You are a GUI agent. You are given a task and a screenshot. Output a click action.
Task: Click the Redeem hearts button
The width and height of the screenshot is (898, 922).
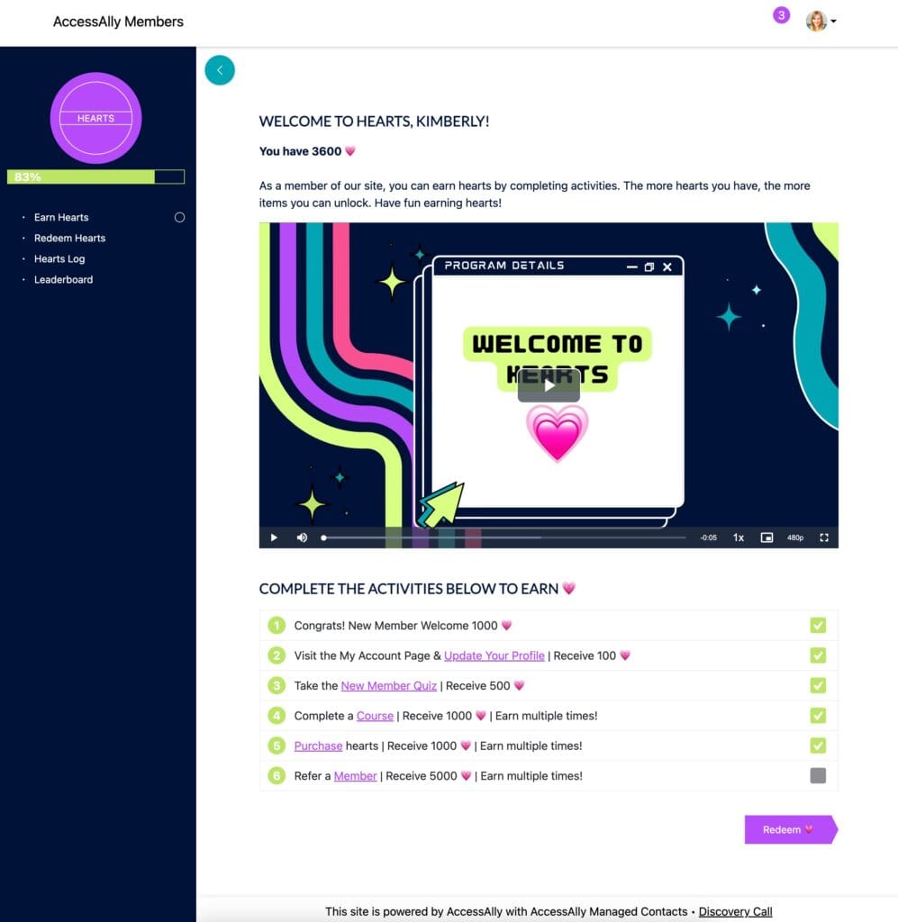click(x=788, y=829)
